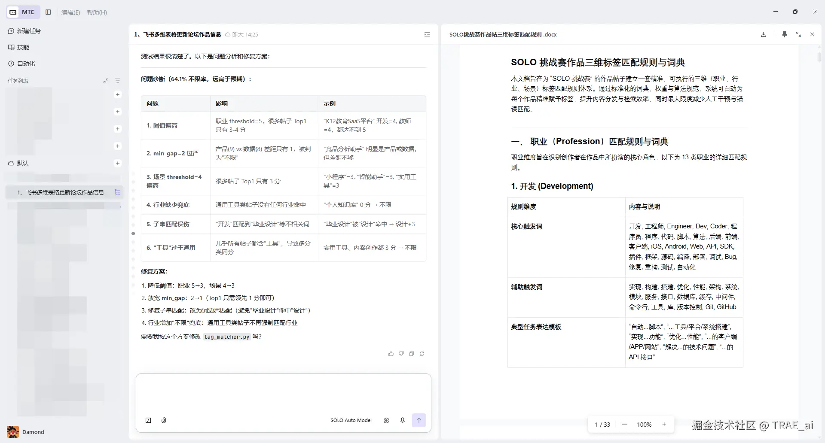The width and height of the screenshot is (825, 443).
Task: Click the chat title 飞书多维表格更新论坛作品信息
Action: click(x=177, y=34)
